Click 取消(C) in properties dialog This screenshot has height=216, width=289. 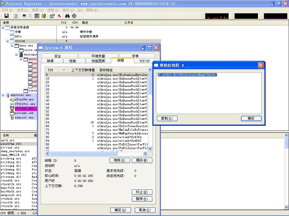tap(145, 210)
